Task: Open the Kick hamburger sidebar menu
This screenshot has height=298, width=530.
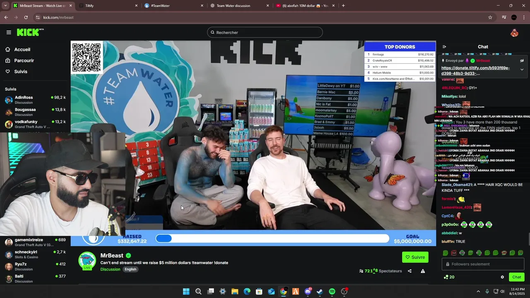Action: 9,32
